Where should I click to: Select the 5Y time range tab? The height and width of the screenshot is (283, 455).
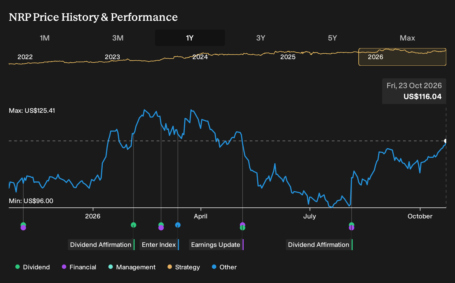click(x=332, y=38)
